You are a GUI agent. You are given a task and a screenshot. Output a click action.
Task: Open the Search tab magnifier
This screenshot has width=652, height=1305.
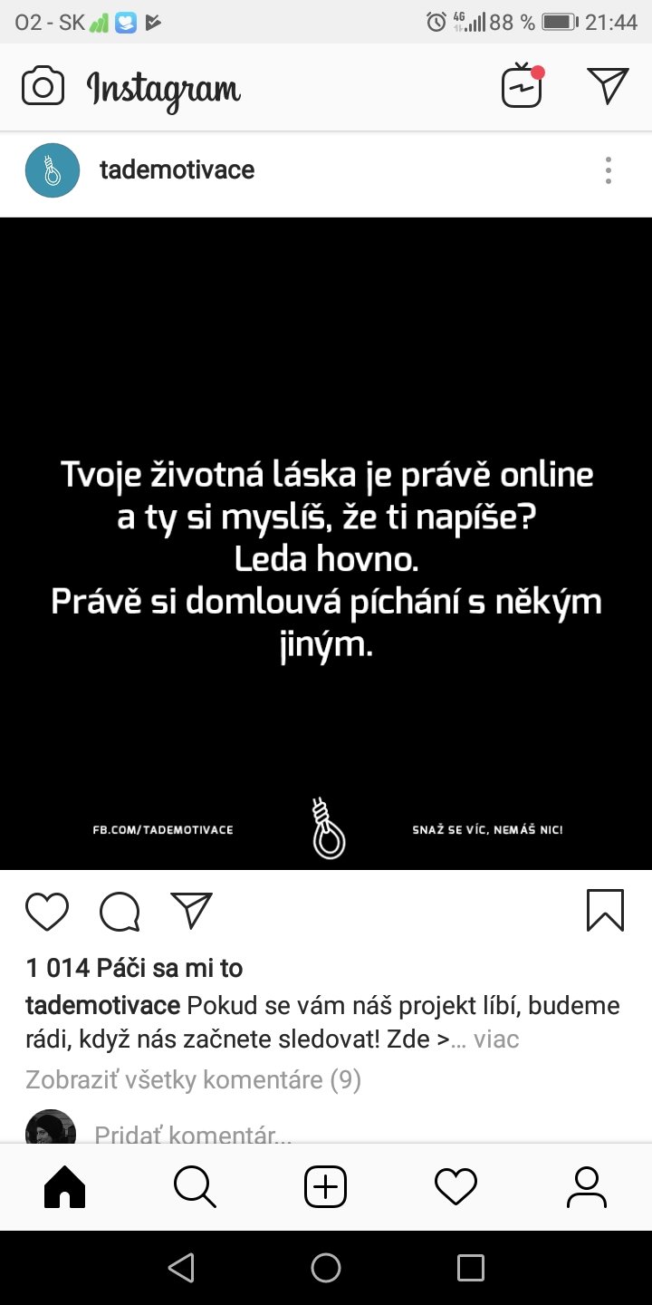pos(195,1186)
